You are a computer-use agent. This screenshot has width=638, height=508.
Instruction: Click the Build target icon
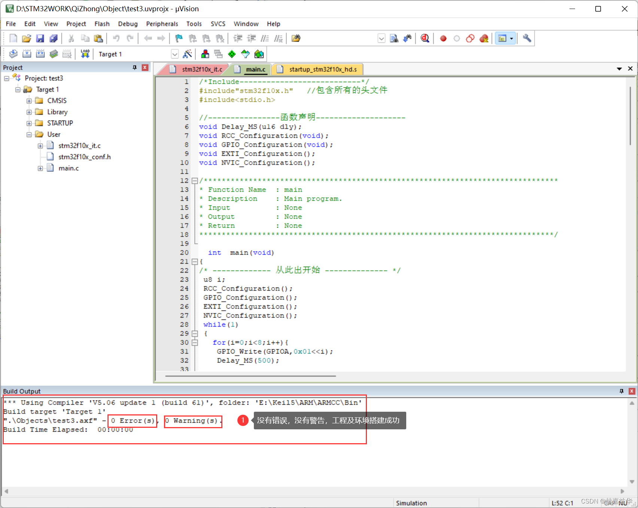click(x=27, y=54)
